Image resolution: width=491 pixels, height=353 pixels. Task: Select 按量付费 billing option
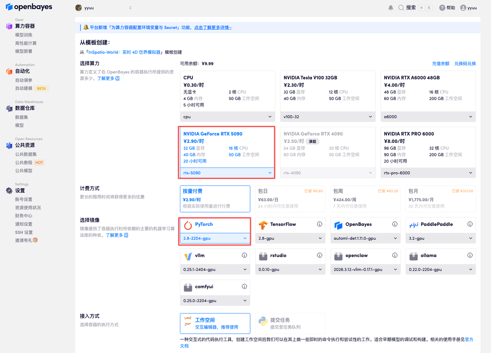(x=215, y=199)
